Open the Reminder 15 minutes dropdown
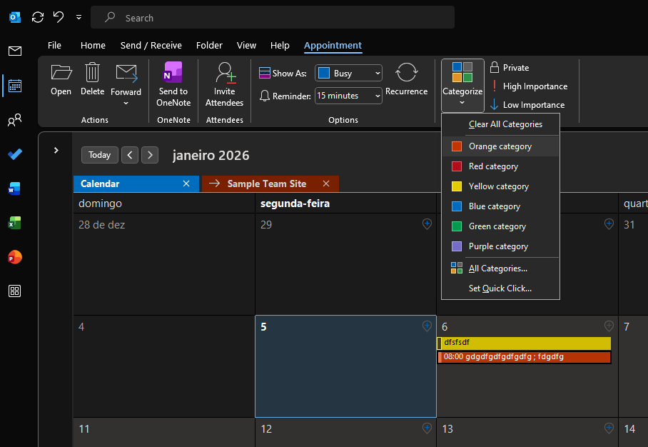Image resolution: width=648 pixels, height=447 pixels. pyautogui.click(x=348, y=96)
